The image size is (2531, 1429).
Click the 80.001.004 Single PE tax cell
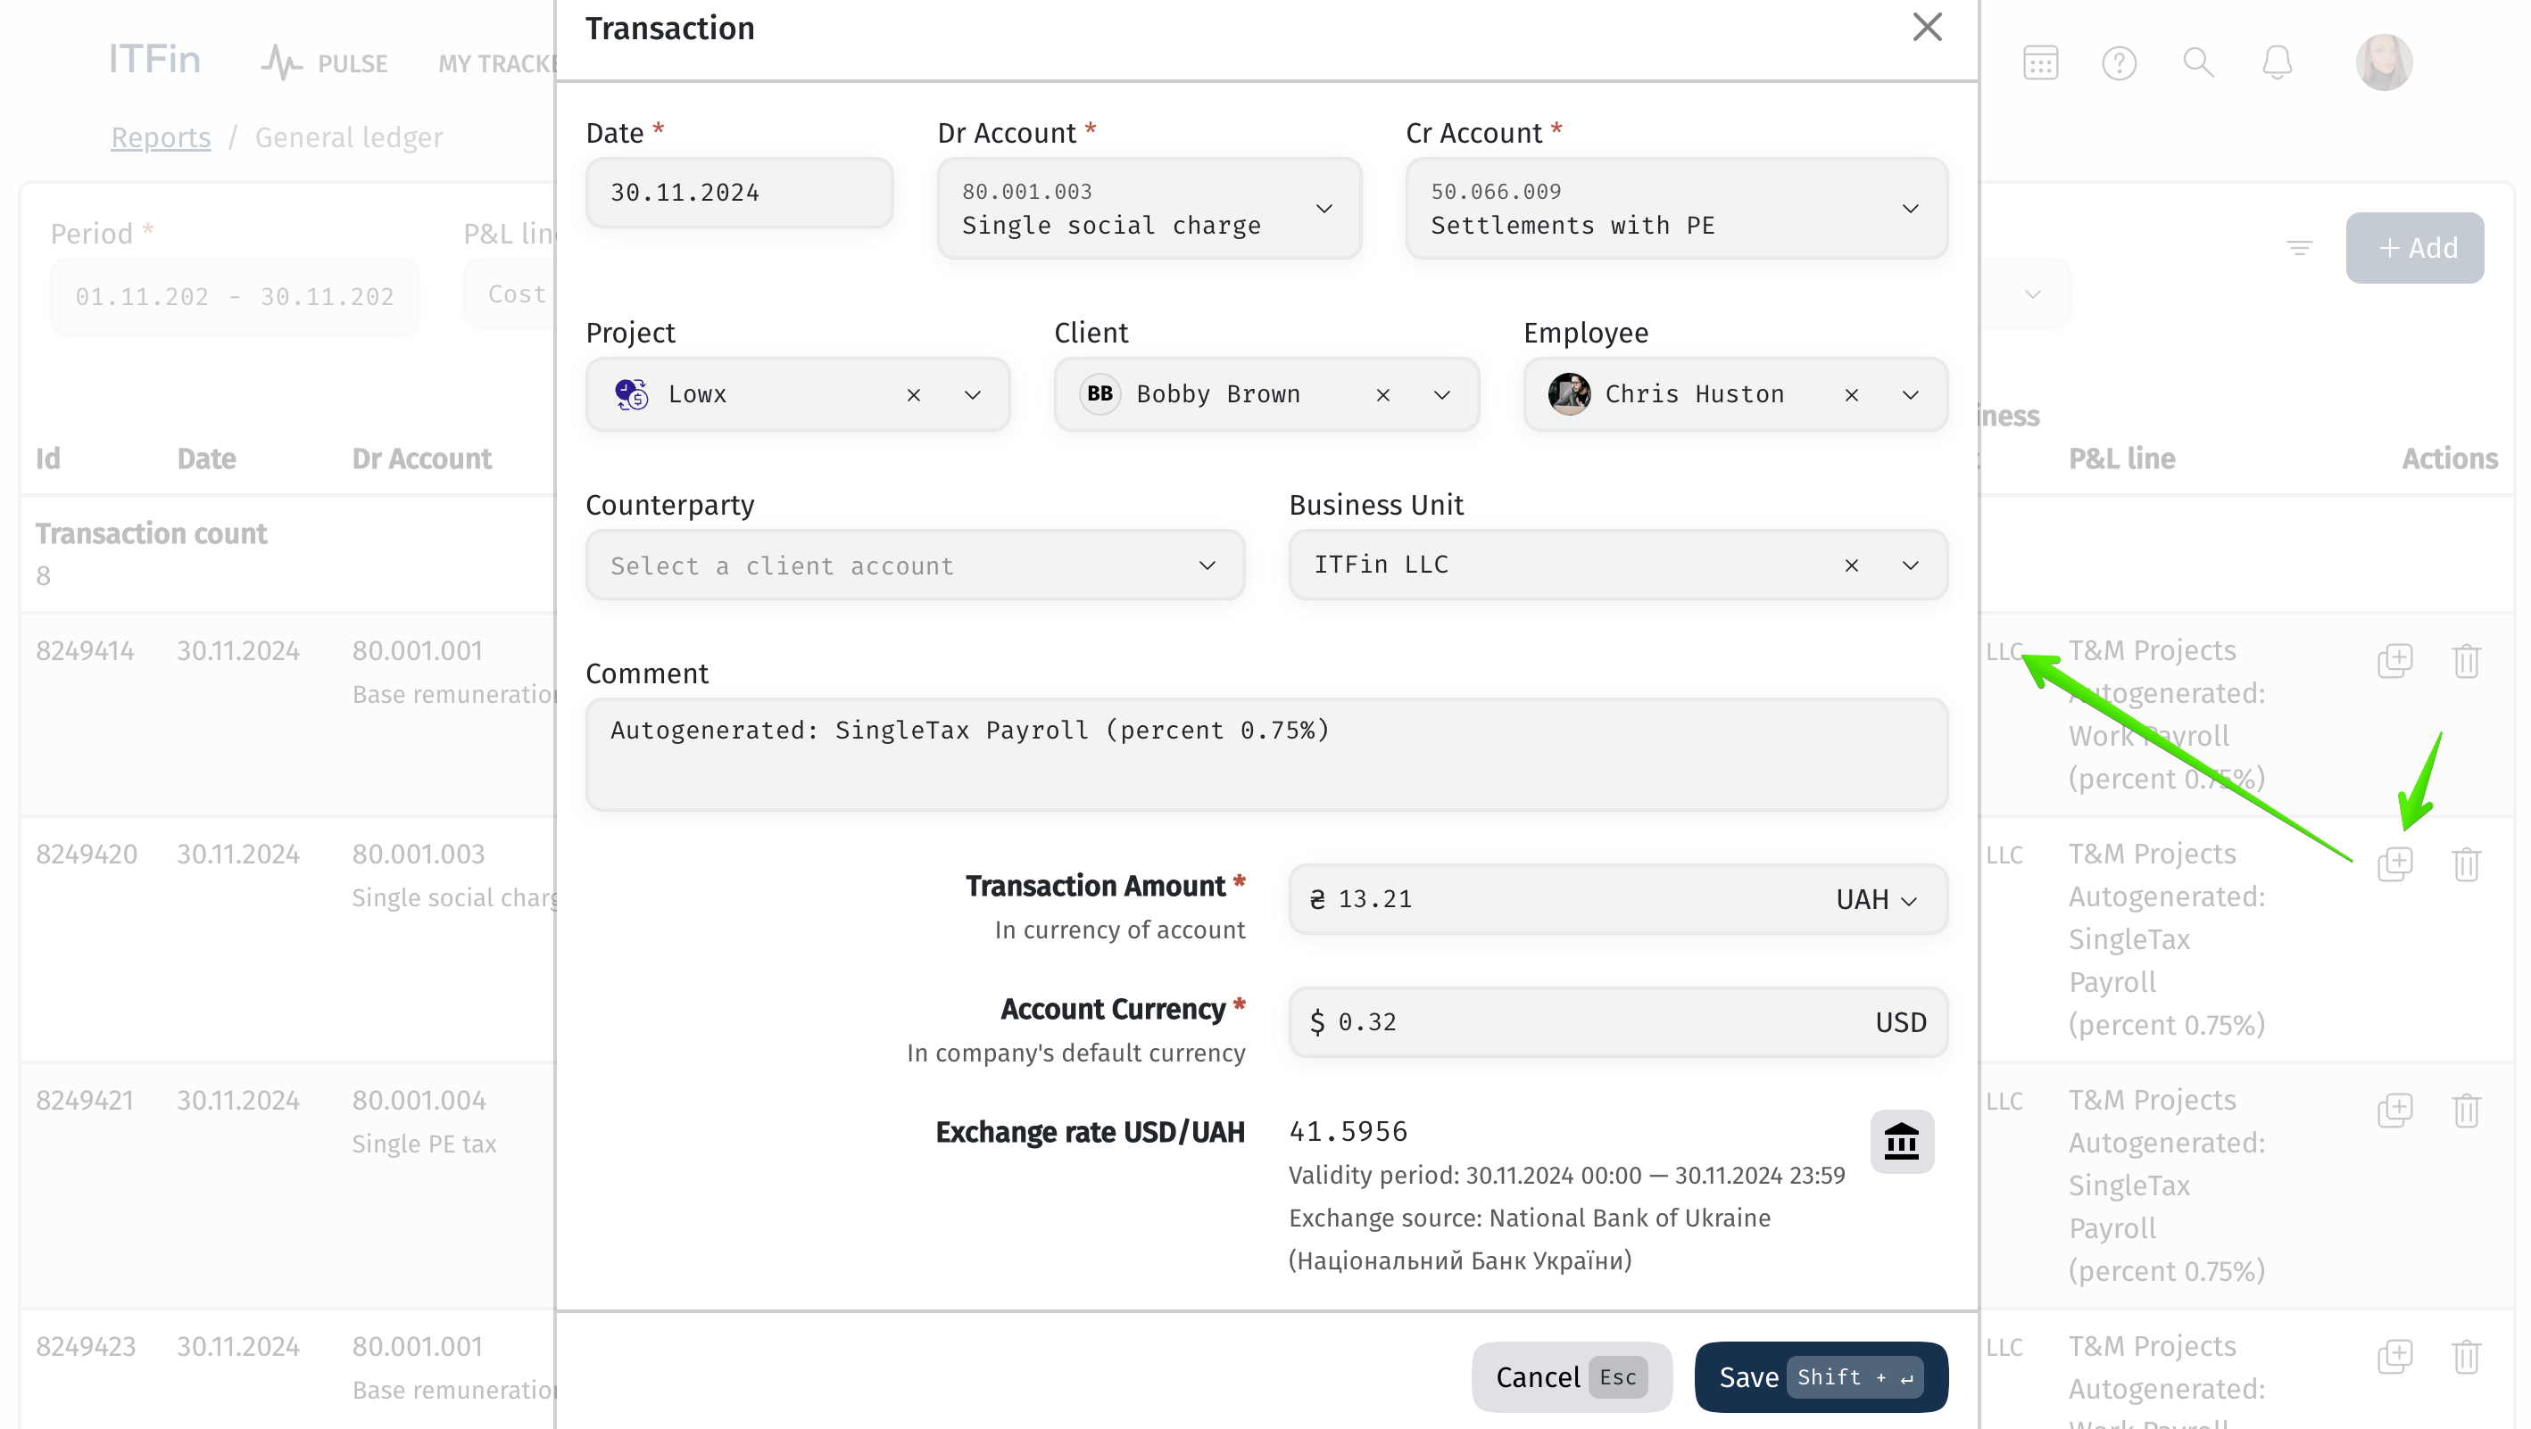[x=425, y=1121]
